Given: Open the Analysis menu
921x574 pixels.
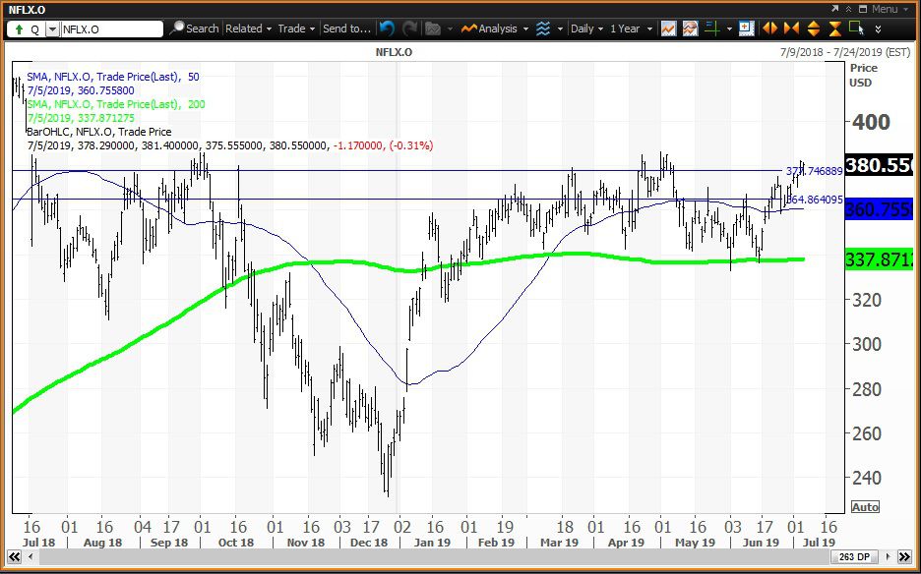Looking at the screenshot, I should 495,29.
